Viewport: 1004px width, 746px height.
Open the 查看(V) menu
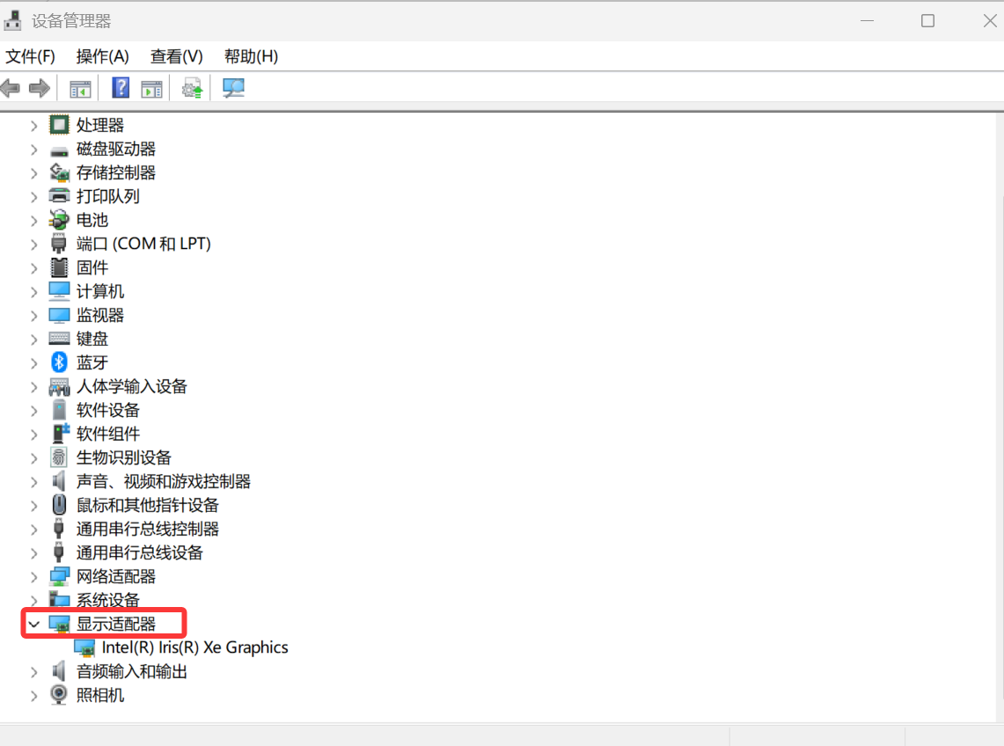pos(175,56)
